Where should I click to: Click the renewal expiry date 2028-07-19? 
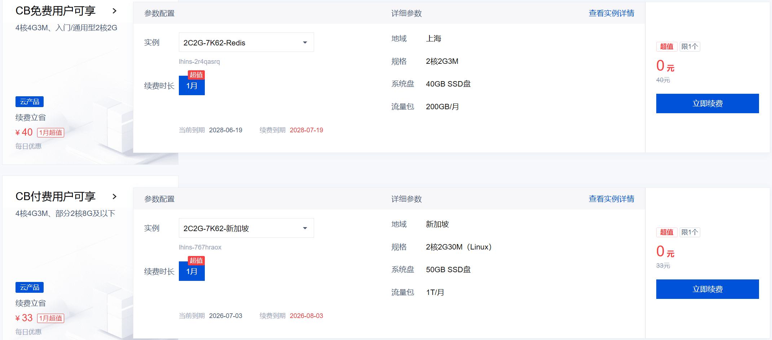click(306, 130)
